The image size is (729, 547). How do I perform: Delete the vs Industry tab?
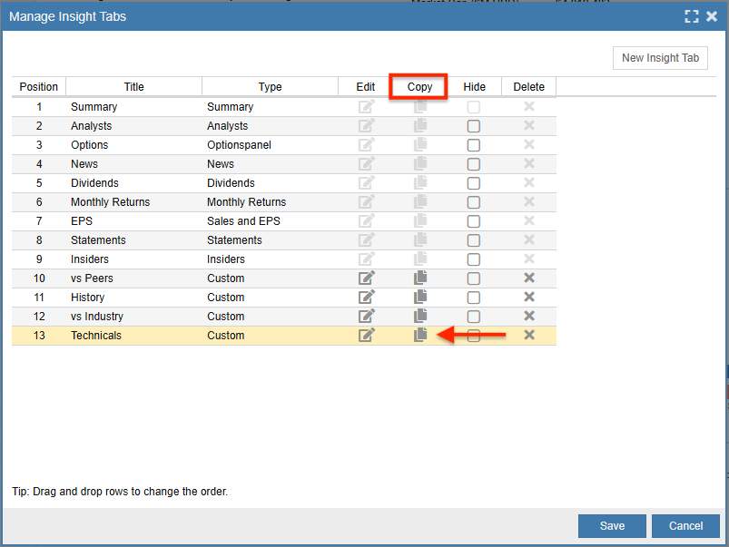point(529,316)
